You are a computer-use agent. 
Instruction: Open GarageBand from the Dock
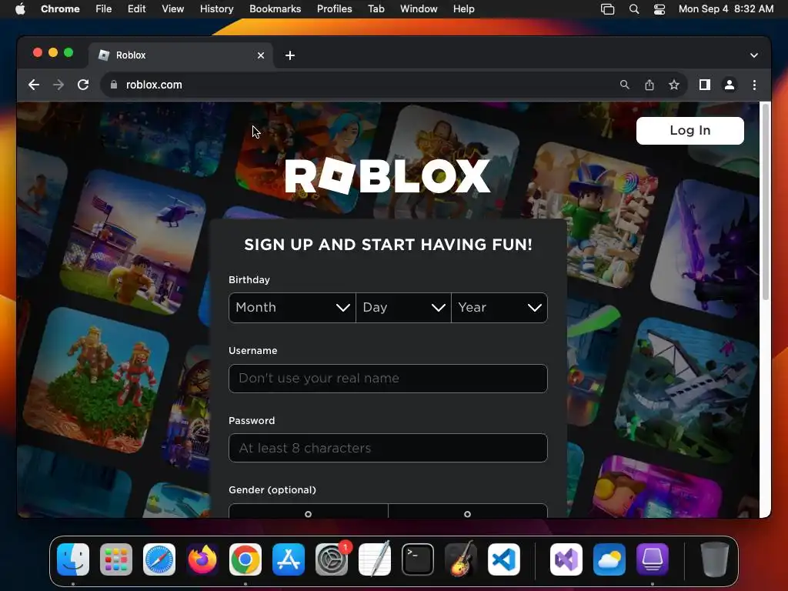(461, 559)
